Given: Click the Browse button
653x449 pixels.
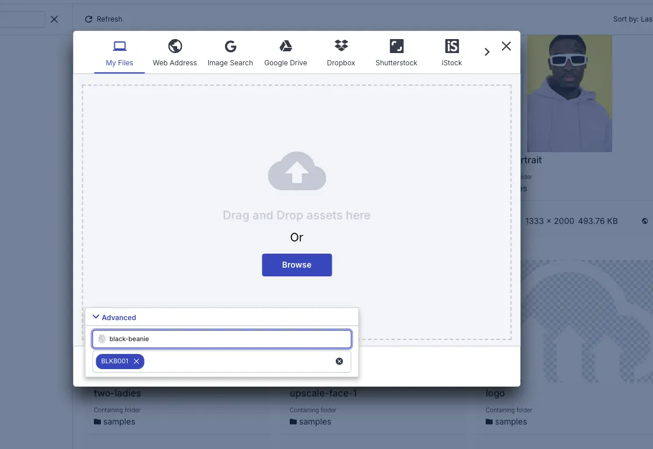Looking at the screenshot, I should tap(297, 265).
